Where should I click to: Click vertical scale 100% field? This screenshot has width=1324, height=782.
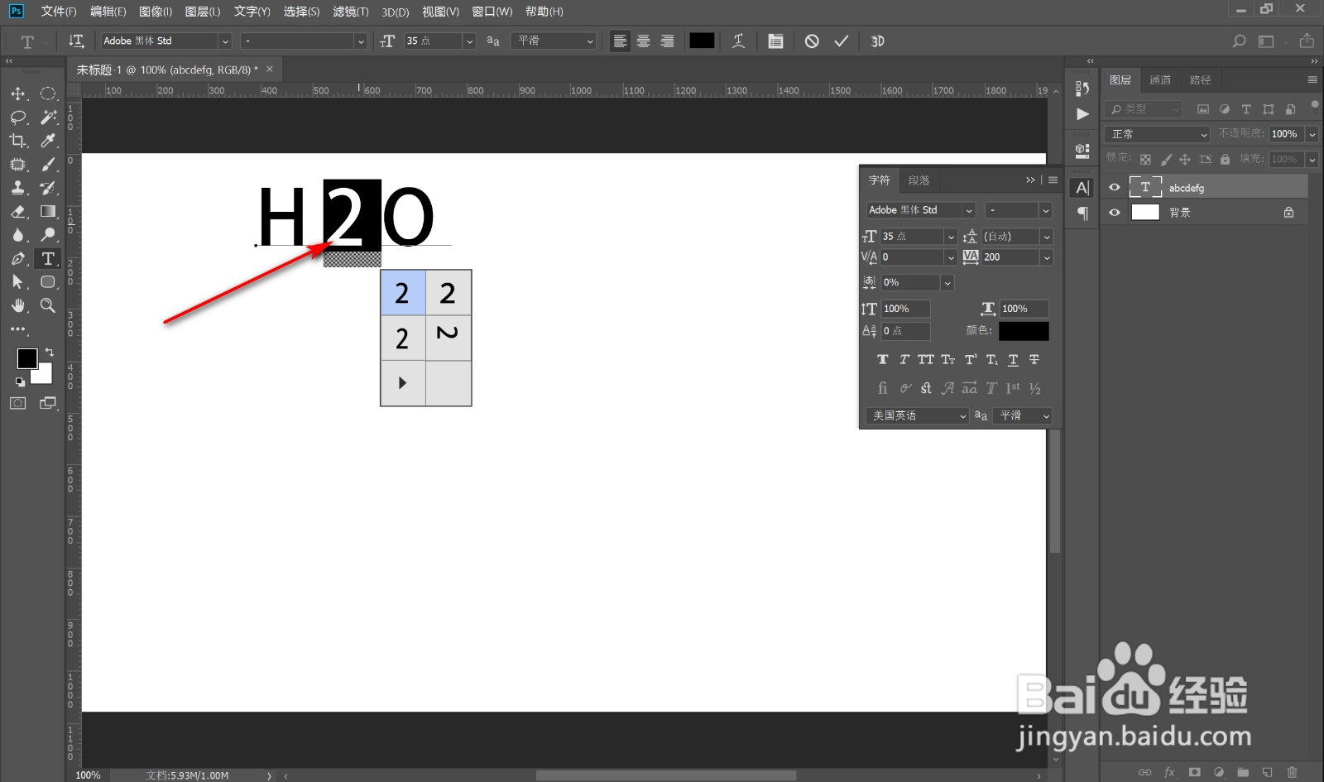[x=905, y=309]
